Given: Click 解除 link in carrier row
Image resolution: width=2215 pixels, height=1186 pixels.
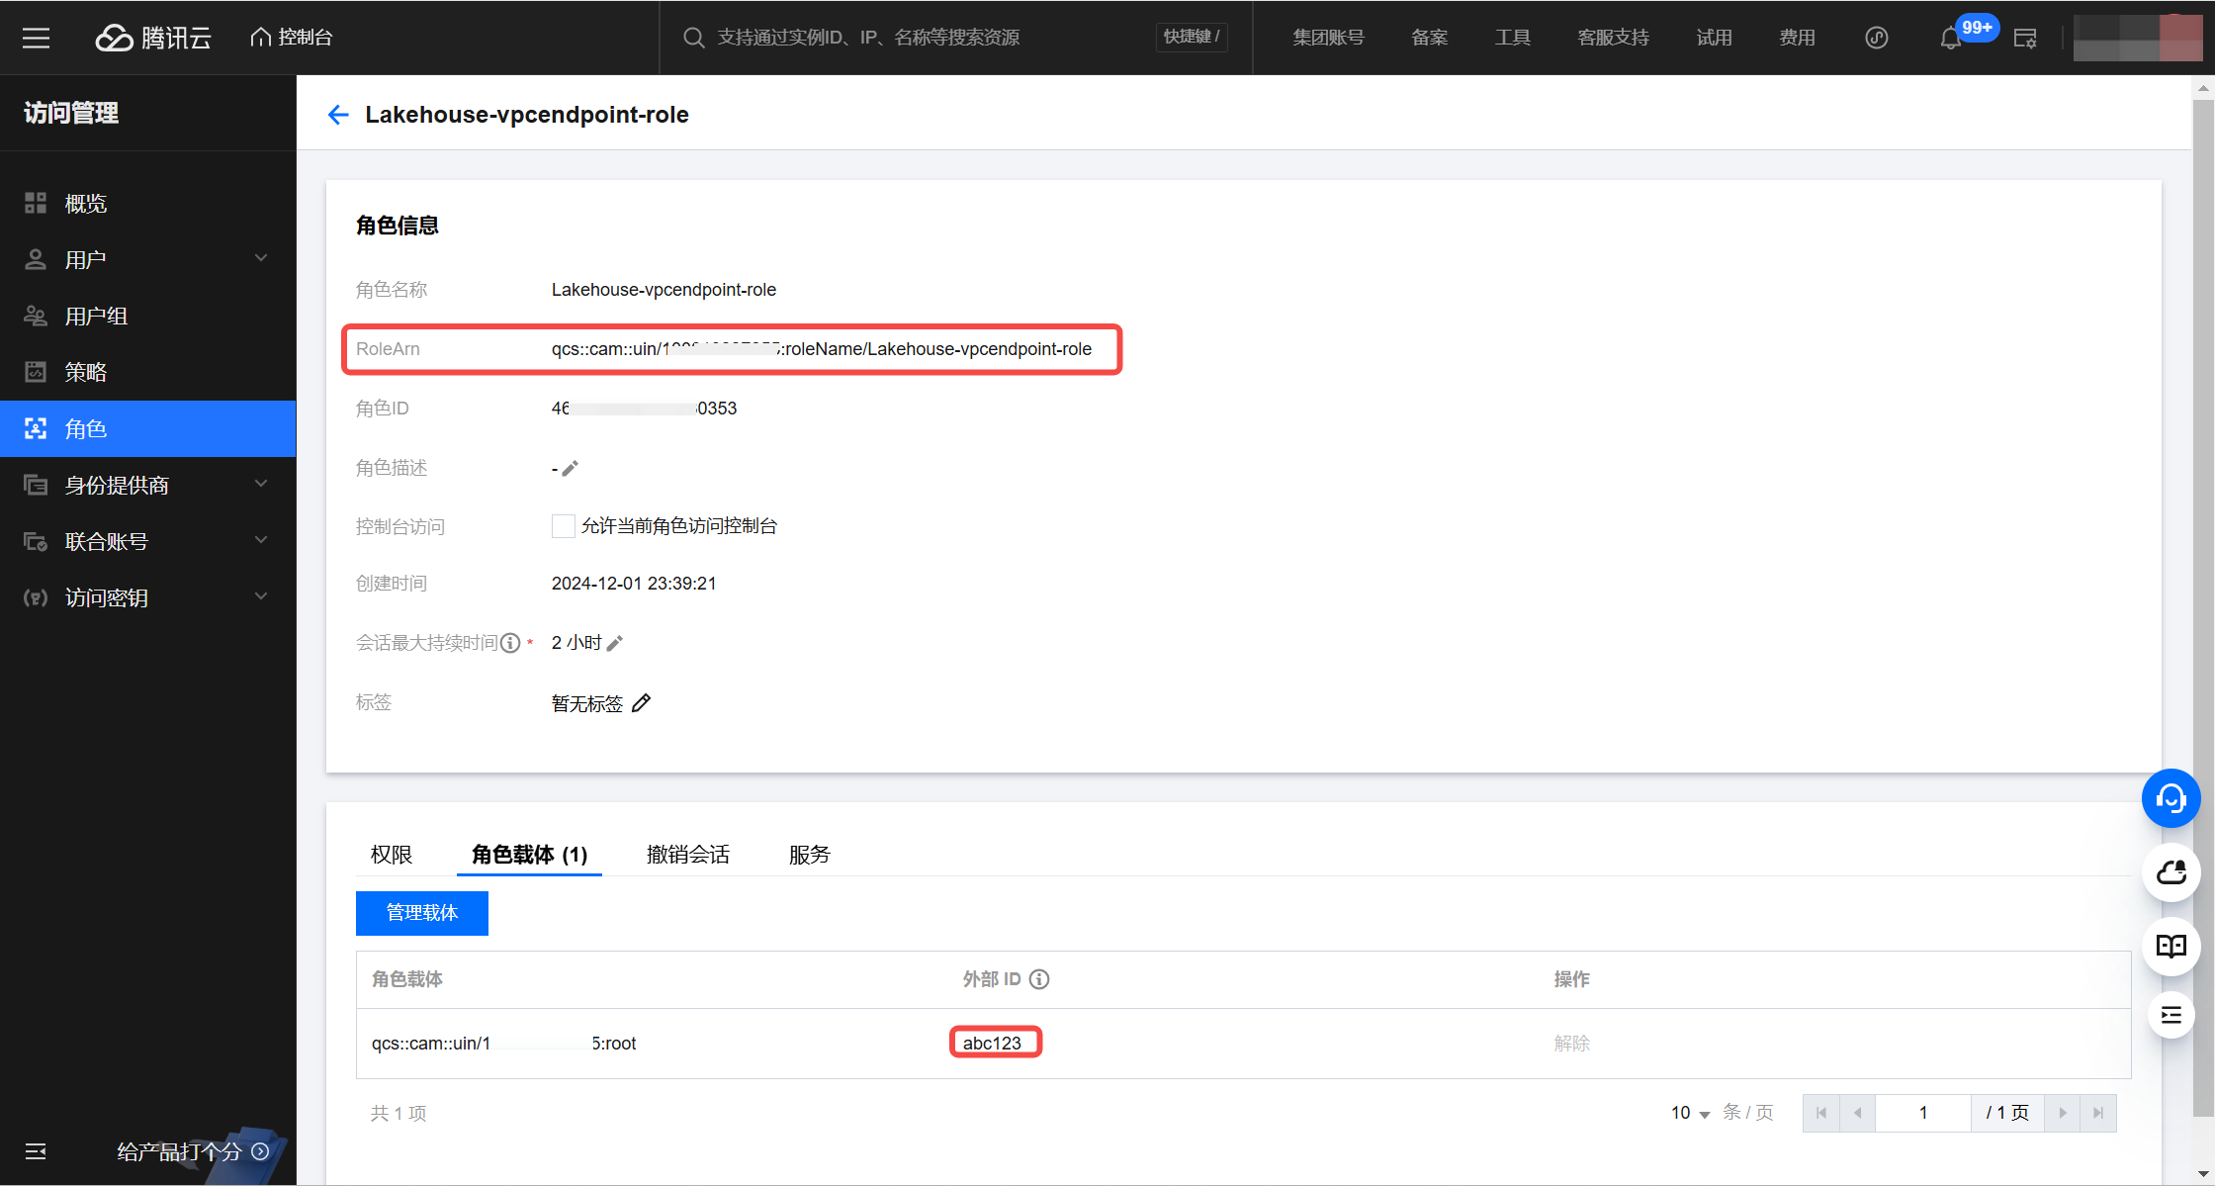Looking at the screenshot, I should (x=1571, y=1044).
